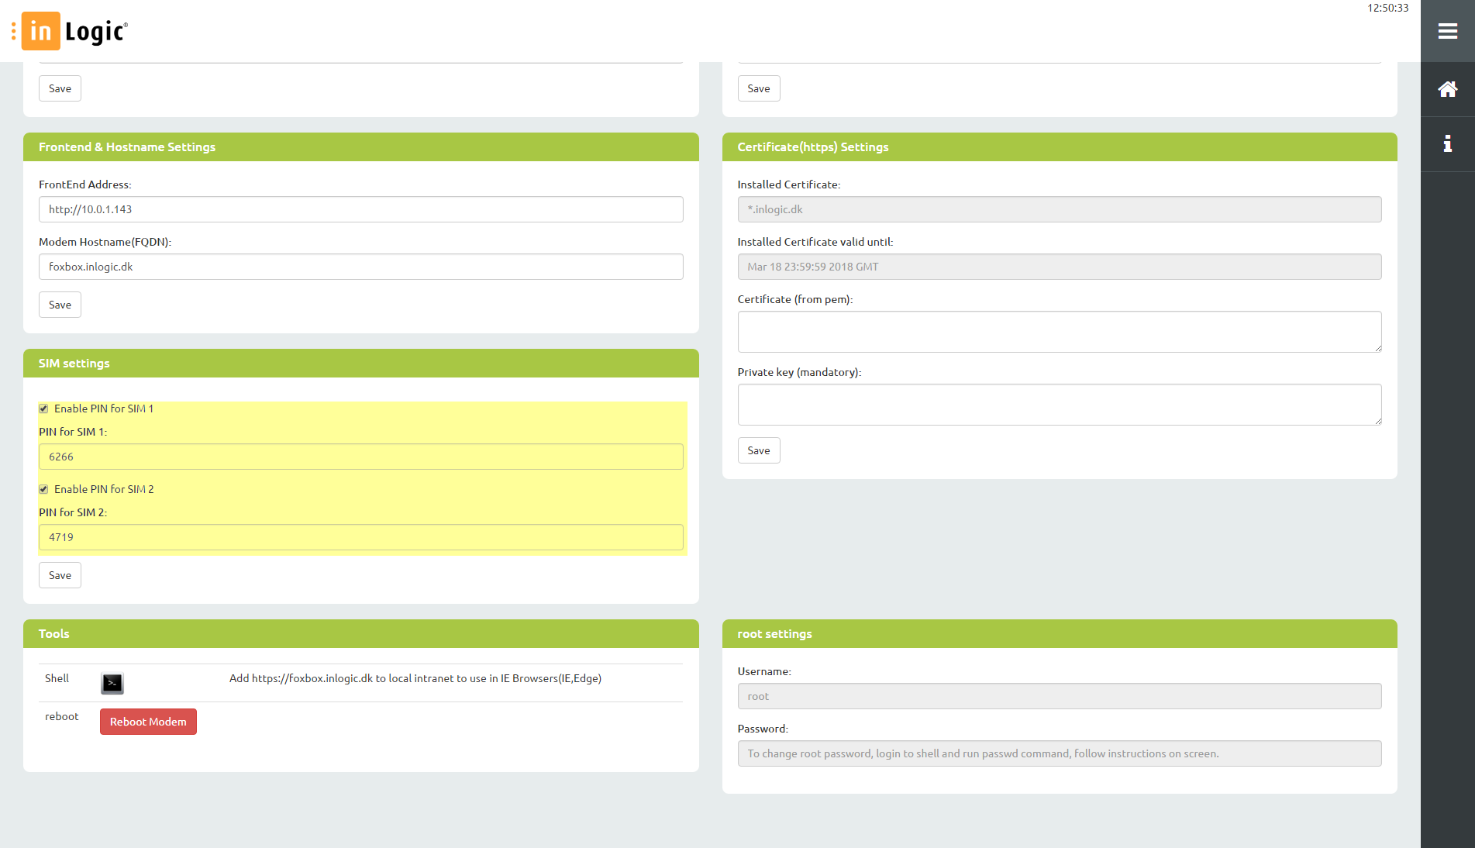The width and height of the screenshot is (1475, 848).
Task: Save the Certificate(https) settings
Action: pyautogui.click(x=758, y=450)
